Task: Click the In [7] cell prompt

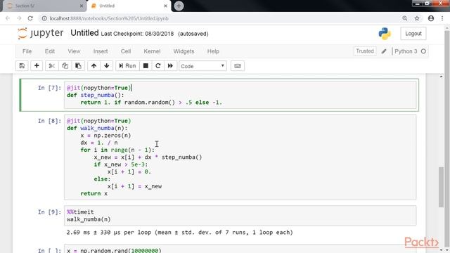Action: tap(49, 88)
